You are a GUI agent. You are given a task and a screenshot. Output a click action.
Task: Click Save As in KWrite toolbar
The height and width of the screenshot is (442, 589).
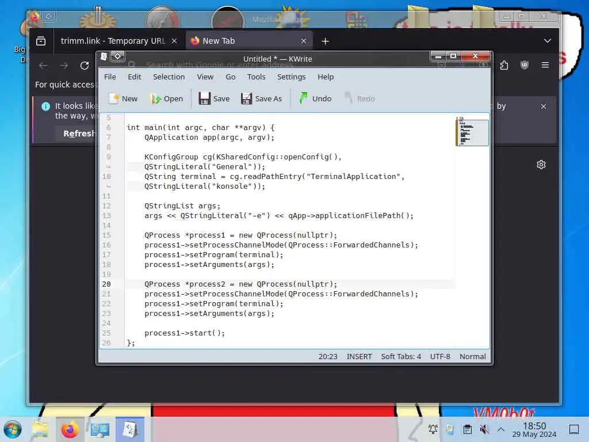coord(261,98)
